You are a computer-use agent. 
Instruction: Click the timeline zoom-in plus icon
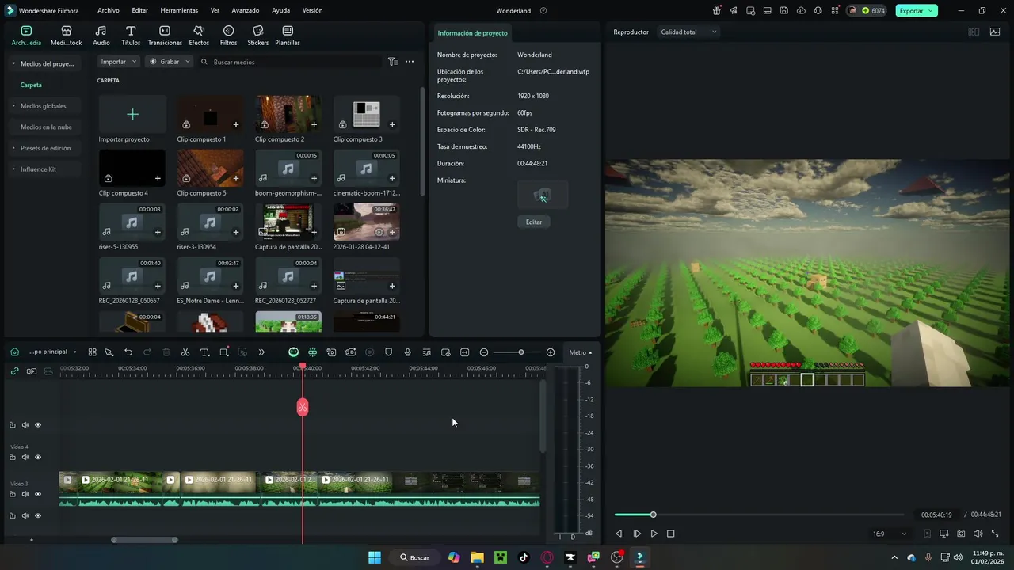(x=551, y=352)
